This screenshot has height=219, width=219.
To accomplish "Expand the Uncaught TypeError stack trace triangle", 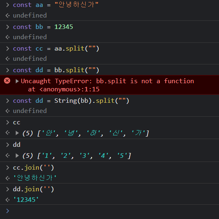I will coord(17,81).
